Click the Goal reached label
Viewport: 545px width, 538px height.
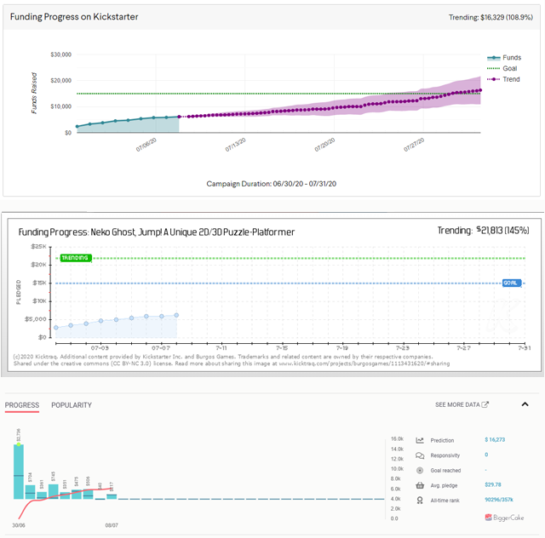click(445, 470)
